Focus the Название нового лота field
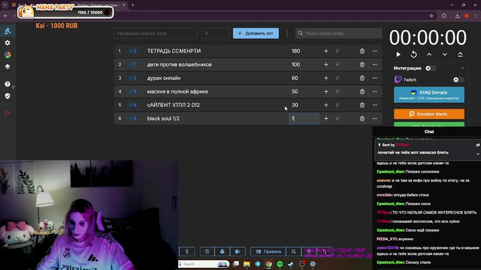The width and height of the screenshot is (481, 270). click(x=156, y=33)
